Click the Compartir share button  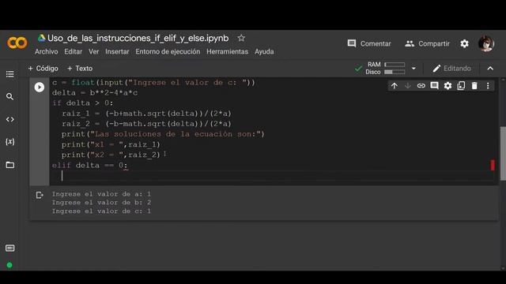[427, 43]
